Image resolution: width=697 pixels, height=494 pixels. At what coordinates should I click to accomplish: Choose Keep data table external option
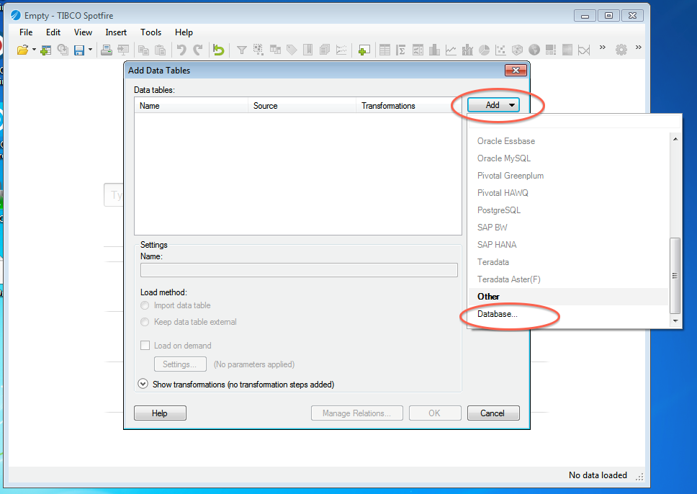145,322
